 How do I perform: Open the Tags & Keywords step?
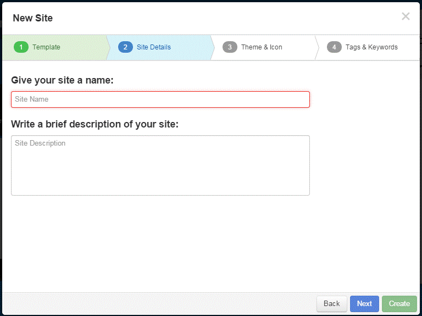tap(371, 47)
